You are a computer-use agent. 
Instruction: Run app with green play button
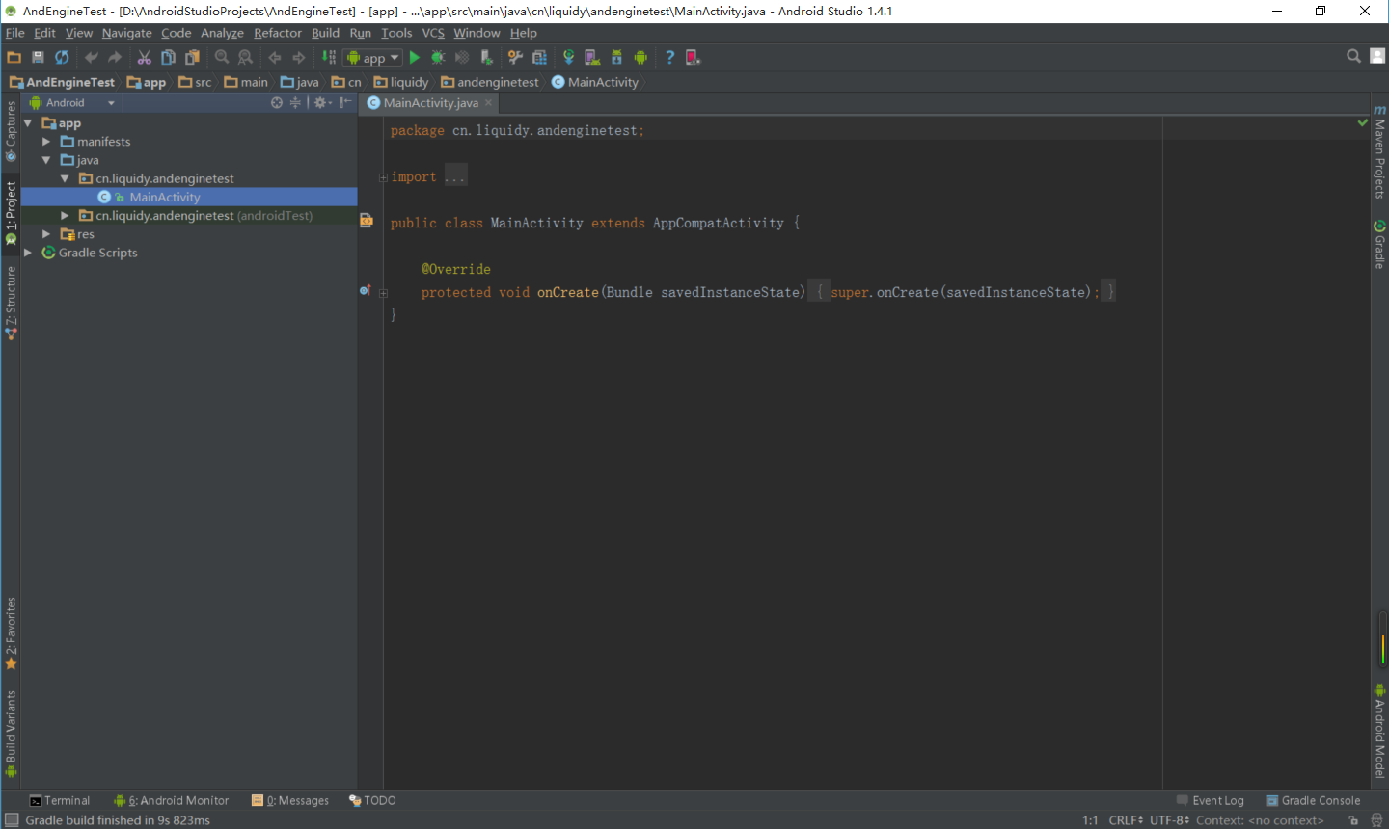point(415,58)
